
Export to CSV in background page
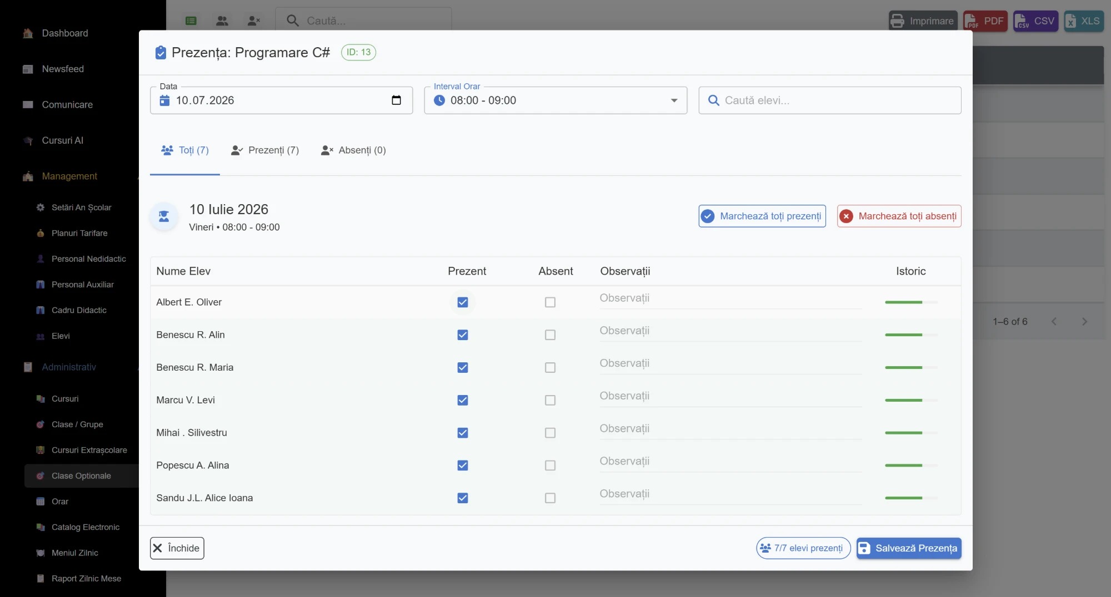[x=1035, y=21]
